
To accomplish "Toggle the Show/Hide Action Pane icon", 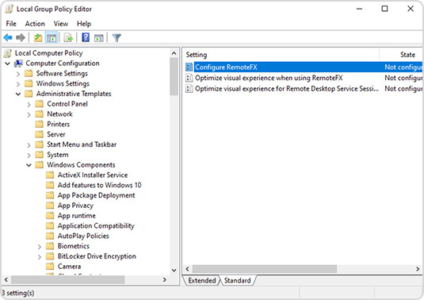I will (x=99, y=38).
